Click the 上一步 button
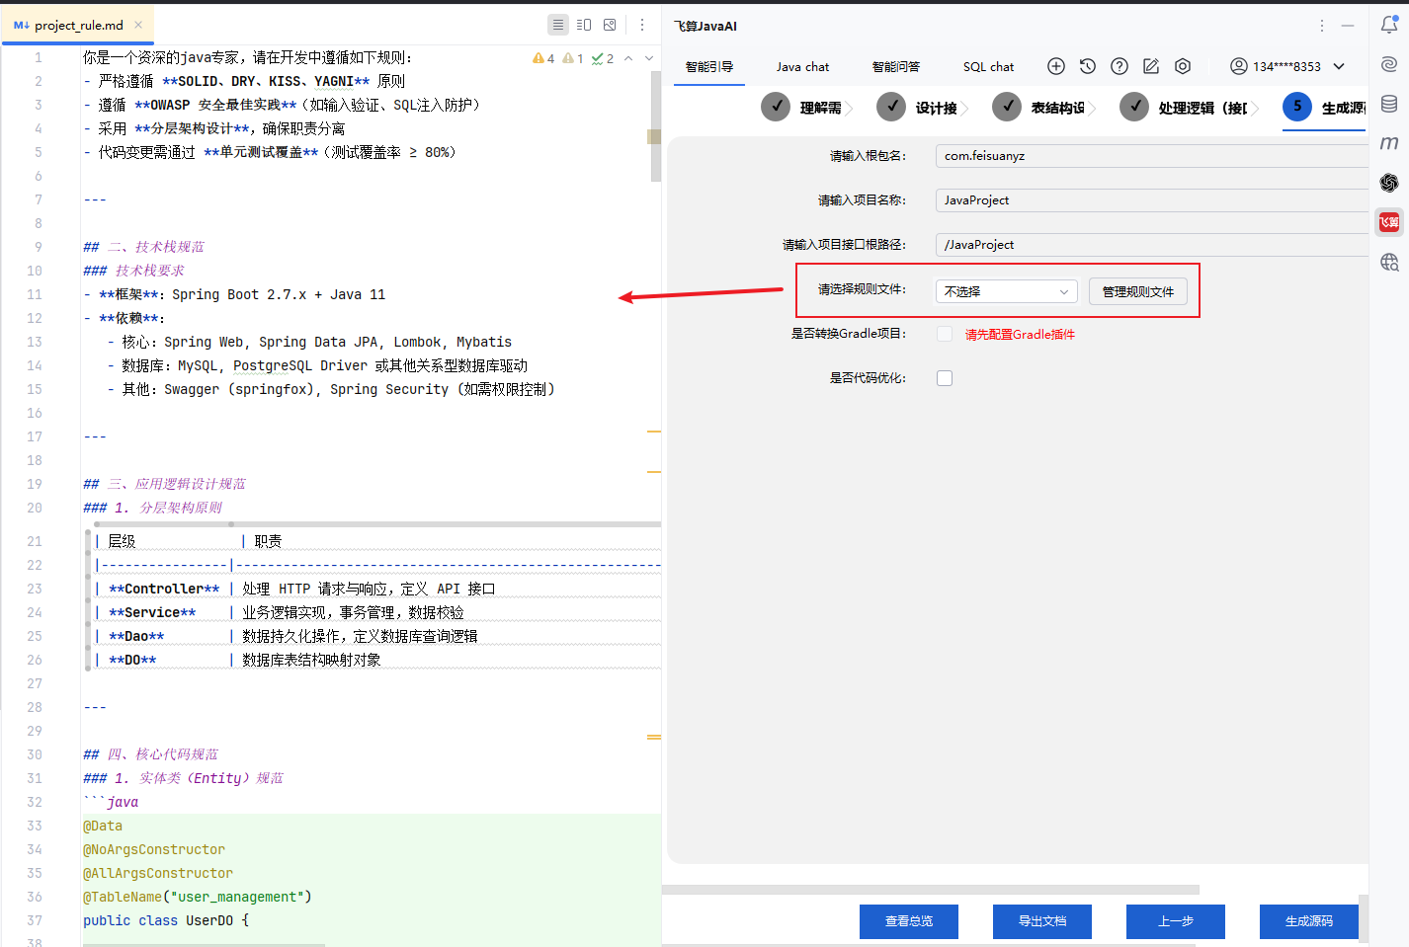The height and width of the screenshot is (947, 1409). (x=1176, y=921)
